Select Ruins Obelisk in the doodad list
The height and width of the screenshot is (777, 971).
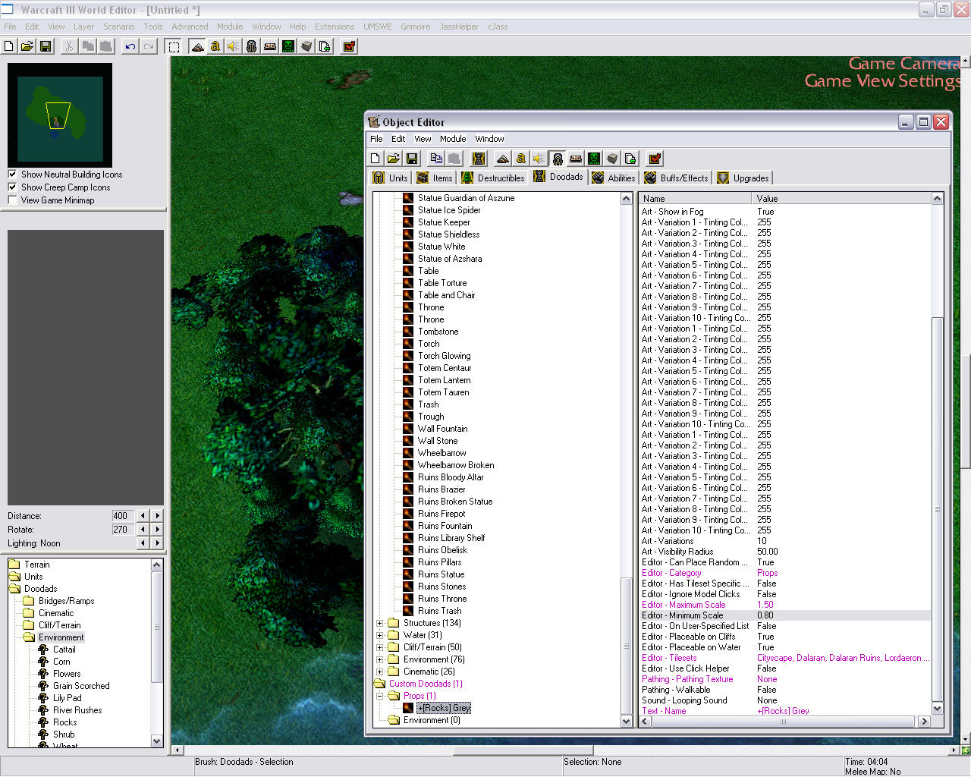pyautogui.click(x=442, y=550)
